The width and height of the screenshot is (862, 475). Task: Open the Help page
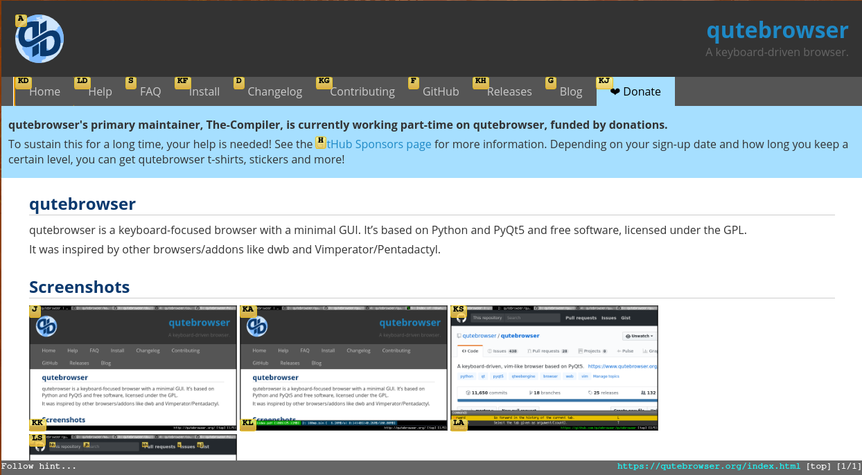(100, 91)
